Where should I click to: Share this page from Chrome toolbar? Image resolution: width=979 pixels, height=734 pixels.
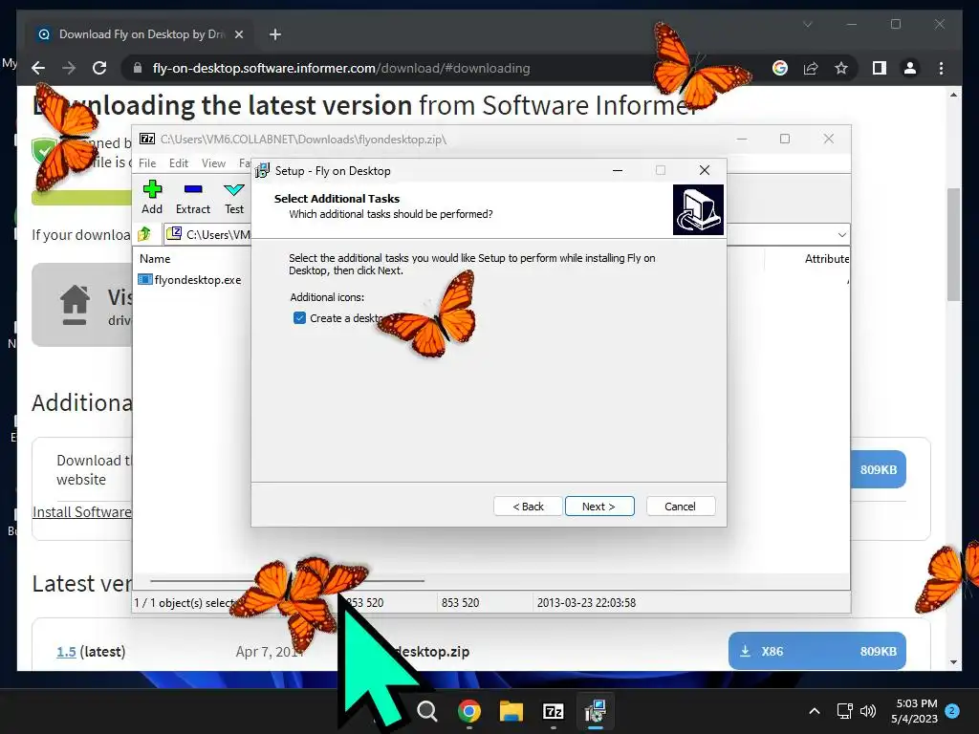(811, 68)
